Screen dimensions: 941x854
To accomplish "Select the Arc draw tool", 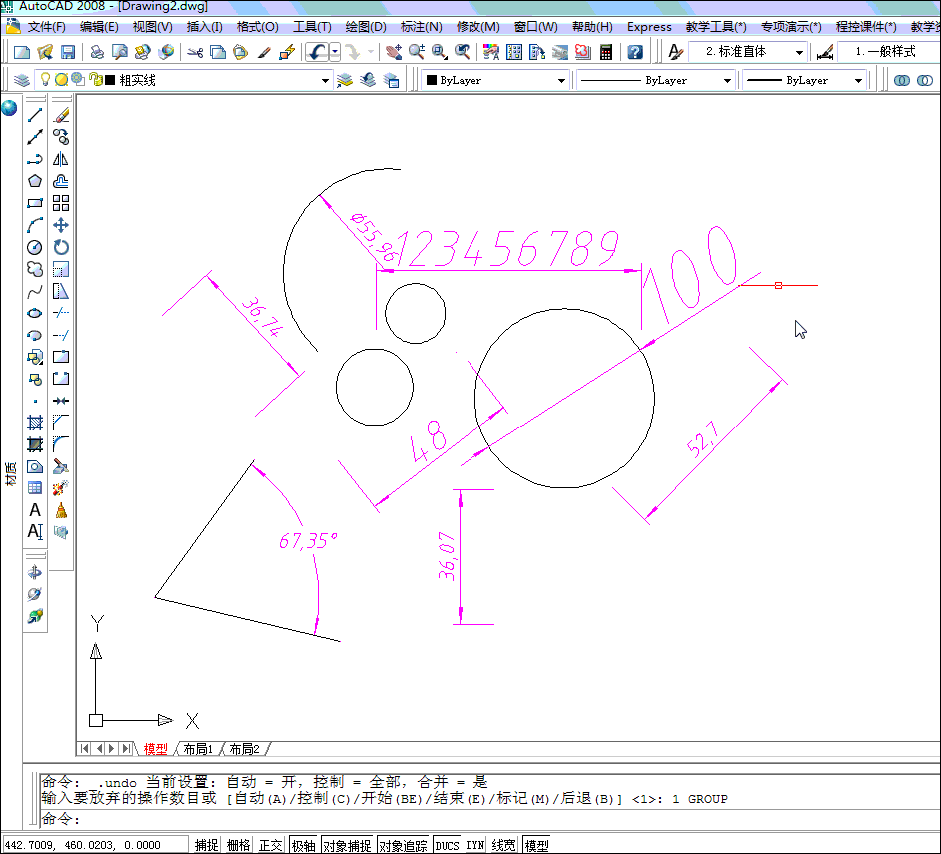I will [x=35, y=225].
